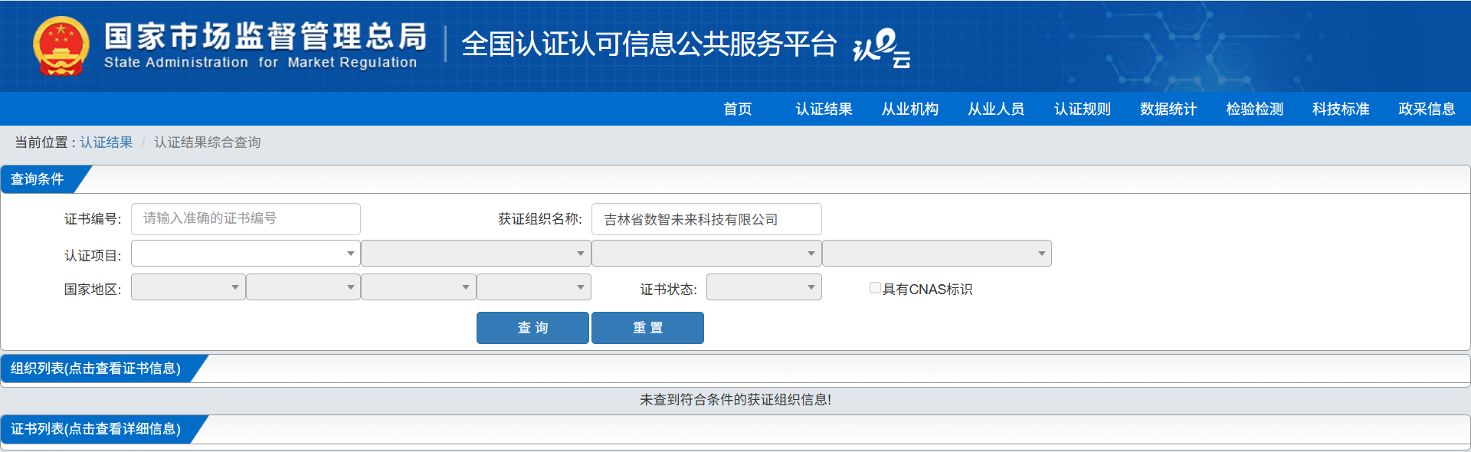Viewport: 1471px width, 452px height.
Task: Enable the 具有CNAS标识 checkbox
Action: click(875, 288)
